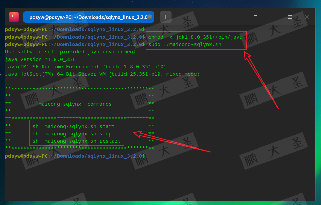Screen dimensions: 321x205
Task: Open the terminal hamburger menu
Action: [x=256, y=17]
